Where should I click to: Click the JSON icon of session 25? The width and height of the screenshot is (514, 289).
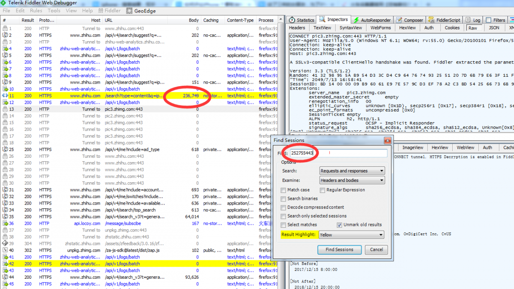[x=5, y=150]
